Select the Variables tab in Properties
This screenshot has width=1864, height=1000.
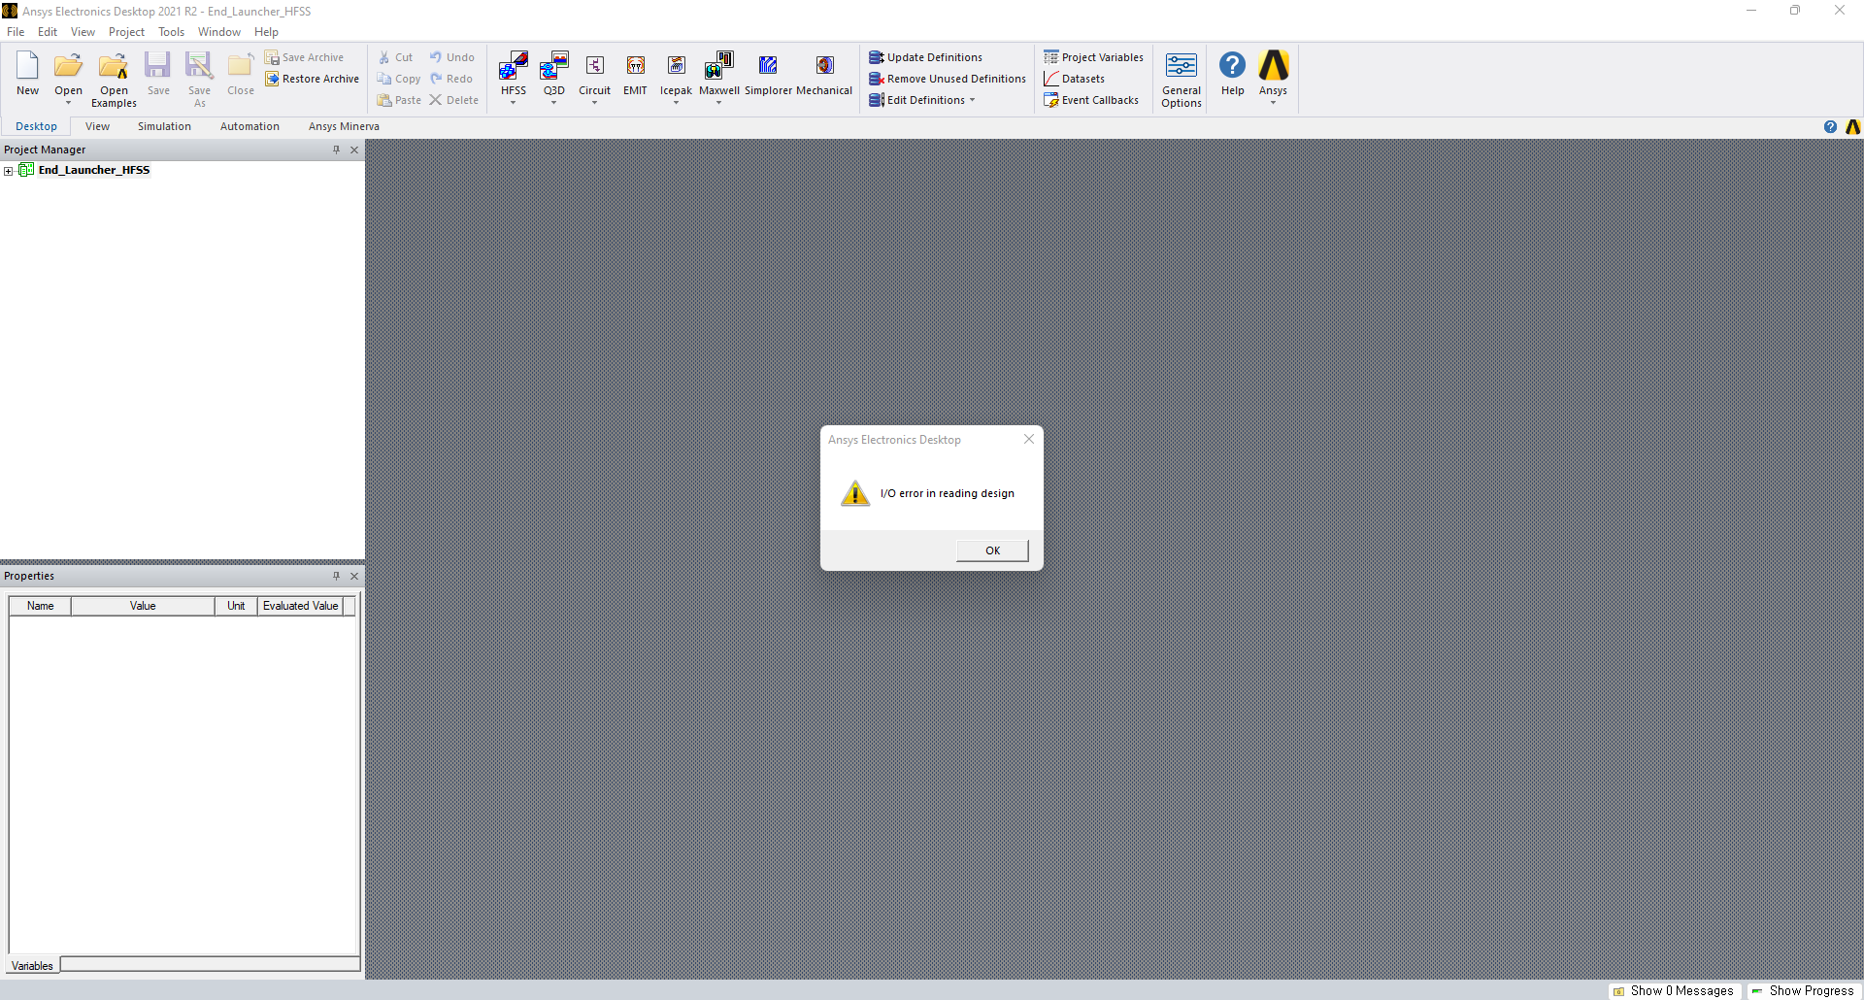click(x=32, y=966)
